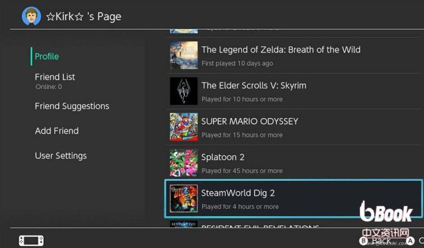Select the Zelda Breath of the Wild cover
The width and height of the screenshot is (424, 248).
pos(184,55)
